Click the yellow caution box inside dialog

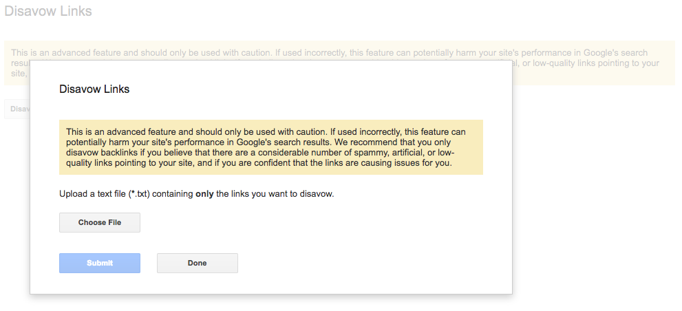pos(271,147)
